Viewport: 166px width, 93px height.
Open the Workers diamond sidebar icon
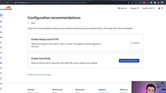(1, 68)
